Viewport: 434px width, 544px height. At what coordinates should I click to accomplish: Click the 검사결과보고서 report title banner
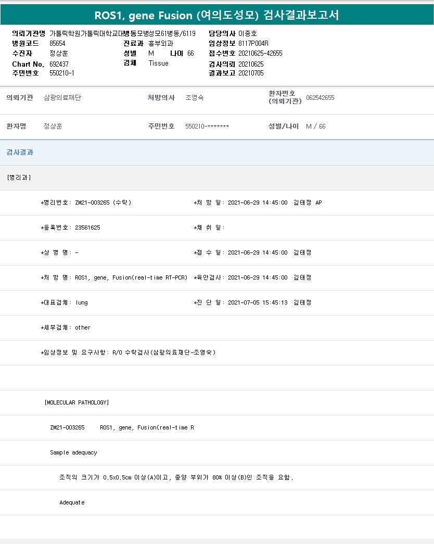216,15
